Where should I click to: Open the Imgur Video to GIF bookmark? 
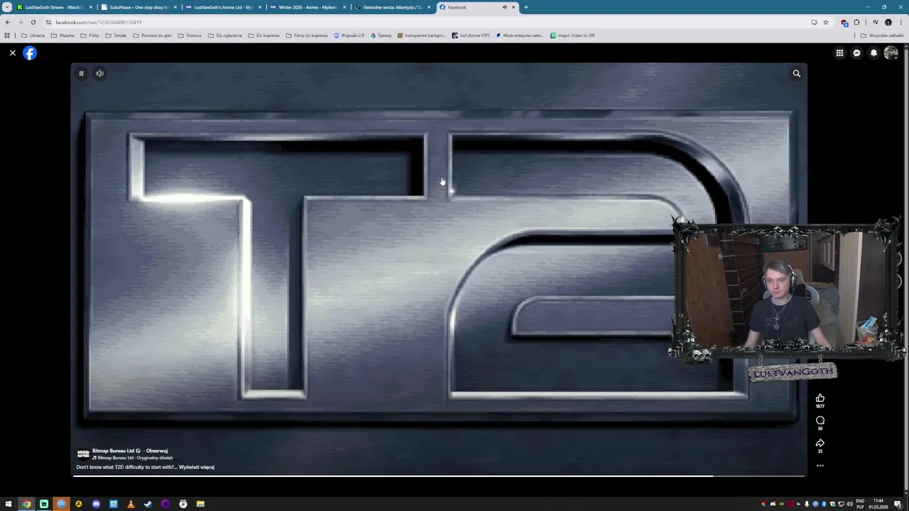[x=572, y=35]
